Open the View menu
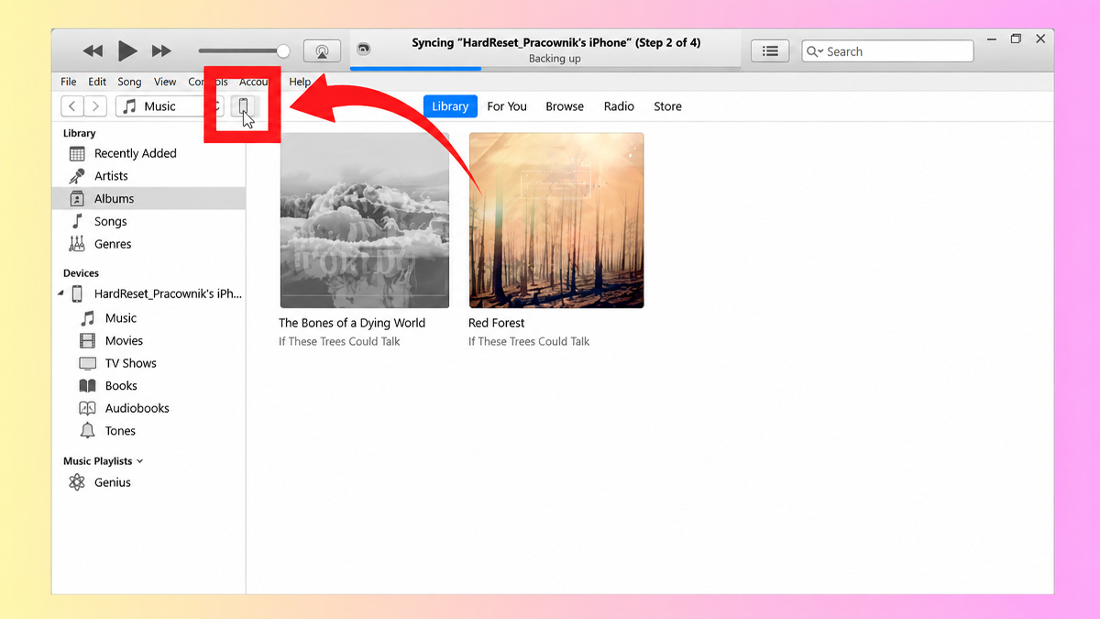The image size is (1100, 619). [x=165, y=82]
